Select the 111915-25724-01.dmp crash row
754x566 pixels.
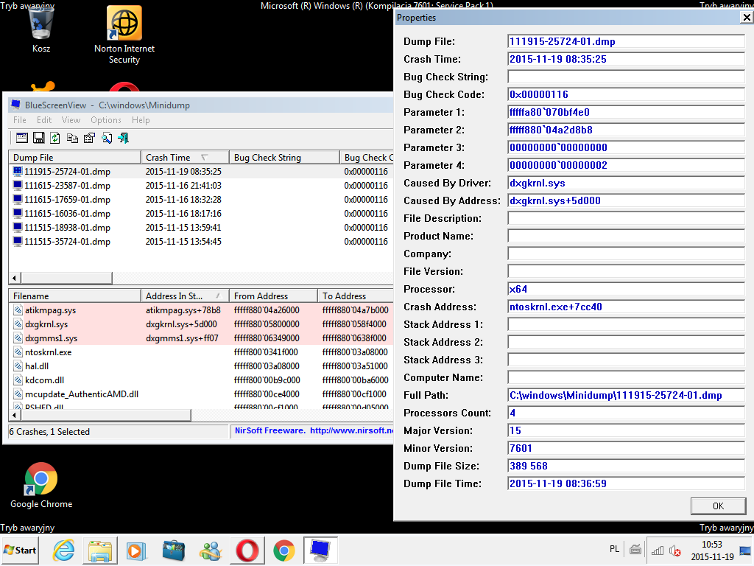click(201, 171)
